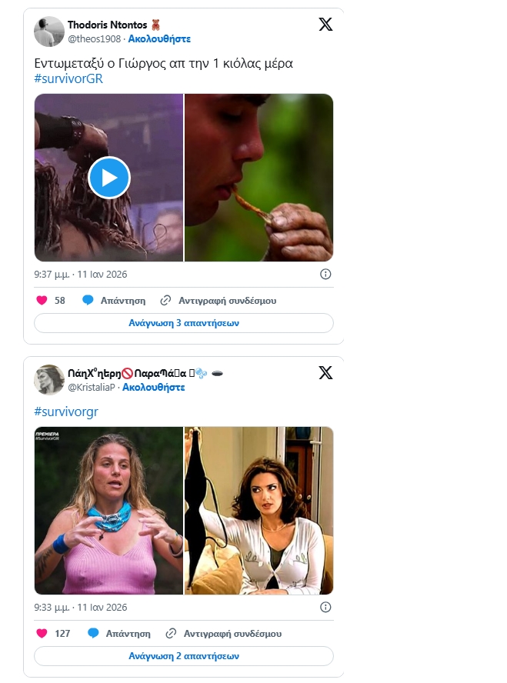Copy link icon on the second tweet
Viewport: 507px width, 683px height.
click(170, 634)
